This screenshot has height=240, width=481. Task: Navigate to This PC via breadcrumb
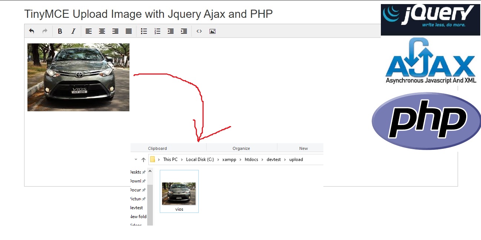[170, 160]
